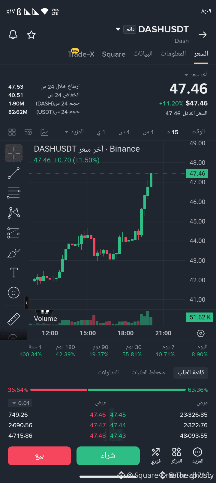View today's 8.90% performance
216x483 pixels.
(x=200, y=351)
